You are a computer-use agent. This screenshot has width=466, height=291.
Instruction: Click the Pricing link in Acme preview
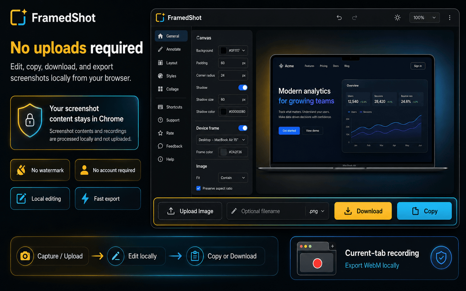pyautogui.click(x=324, y=66)
